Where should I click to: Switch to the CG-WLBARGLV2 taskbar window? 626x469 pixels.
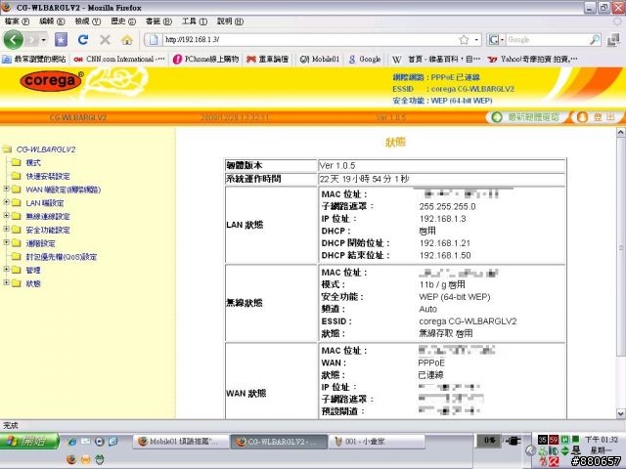tap(280, 442)
